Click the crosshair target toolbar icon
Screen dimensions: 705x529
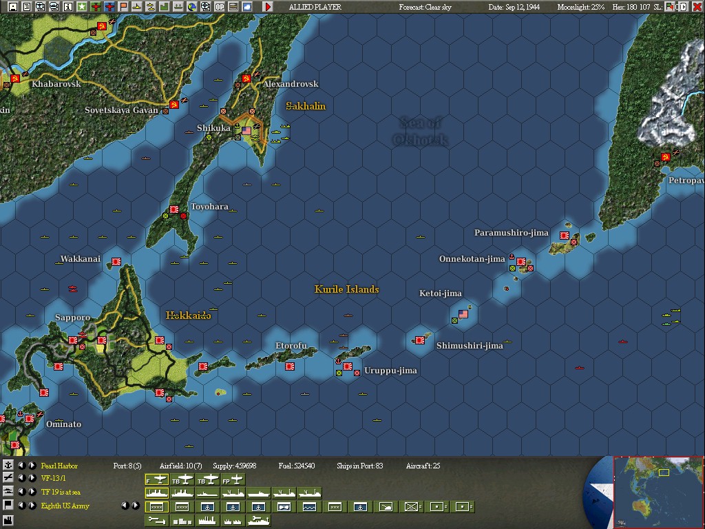point(205,7)
